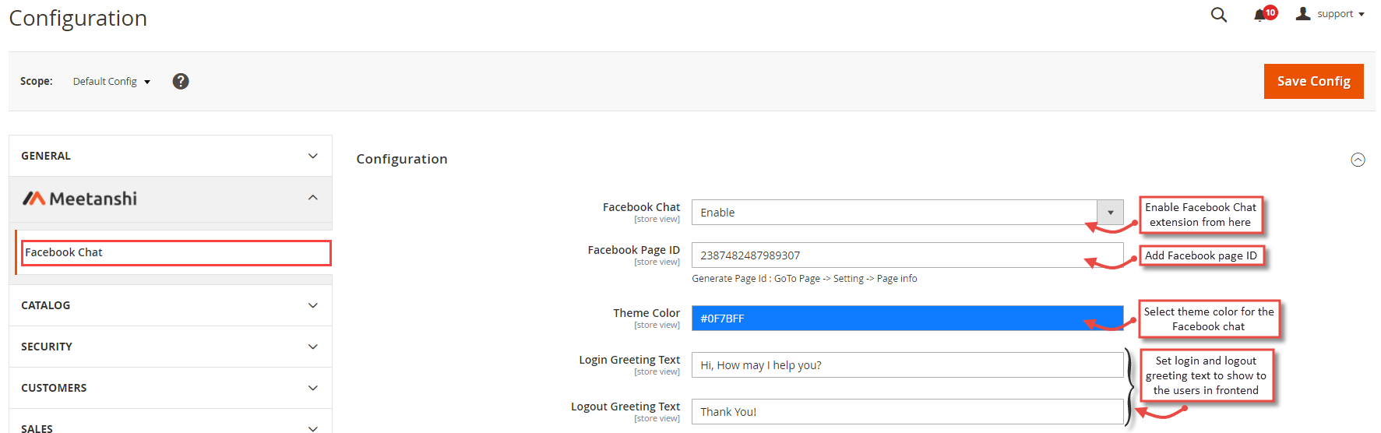The image size is (1381, 433).
Task: Click the Scope label text
Action: (37, 81)
